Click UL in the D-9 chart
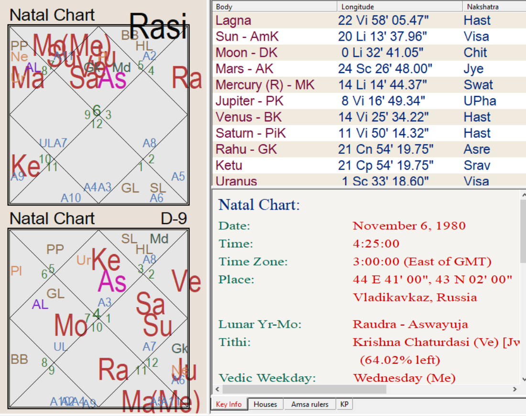Viewport: 526px width, 416px height. 60,346
